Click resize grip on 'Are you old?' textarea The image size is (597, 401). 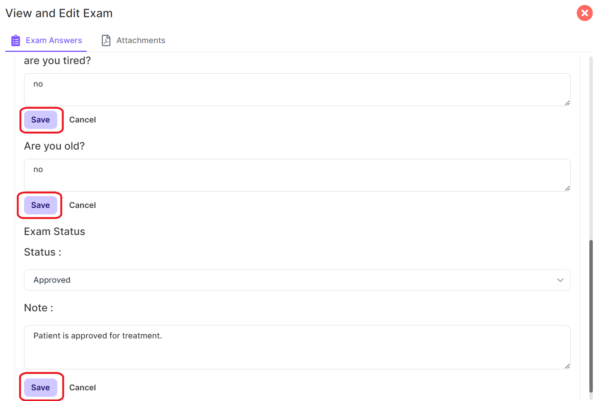click(567, 188)
